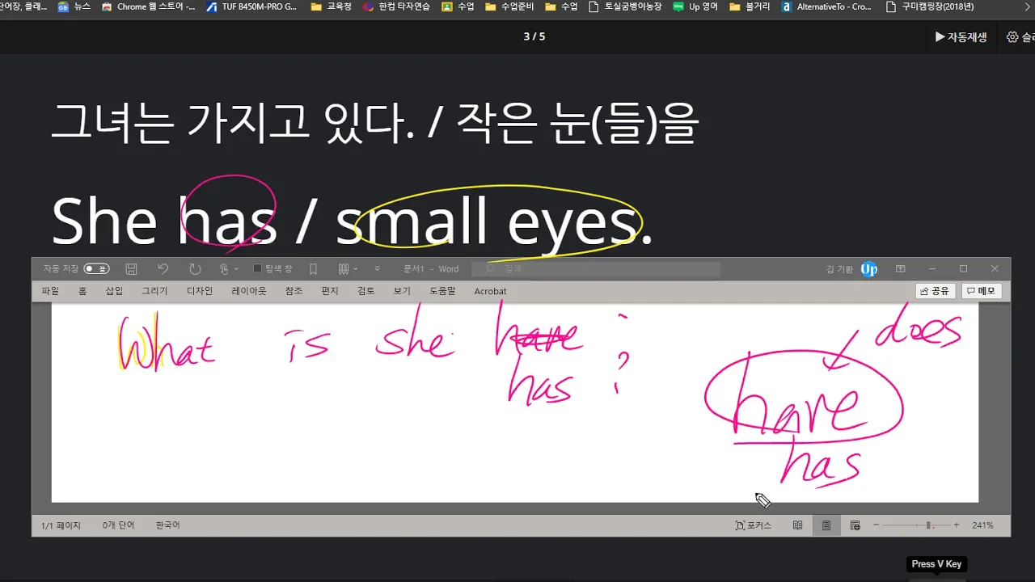Open the 디자인 ribbon tab
Image resolution: width=1035 pixels, height=582 pixels.
click(x=200, y=291)
